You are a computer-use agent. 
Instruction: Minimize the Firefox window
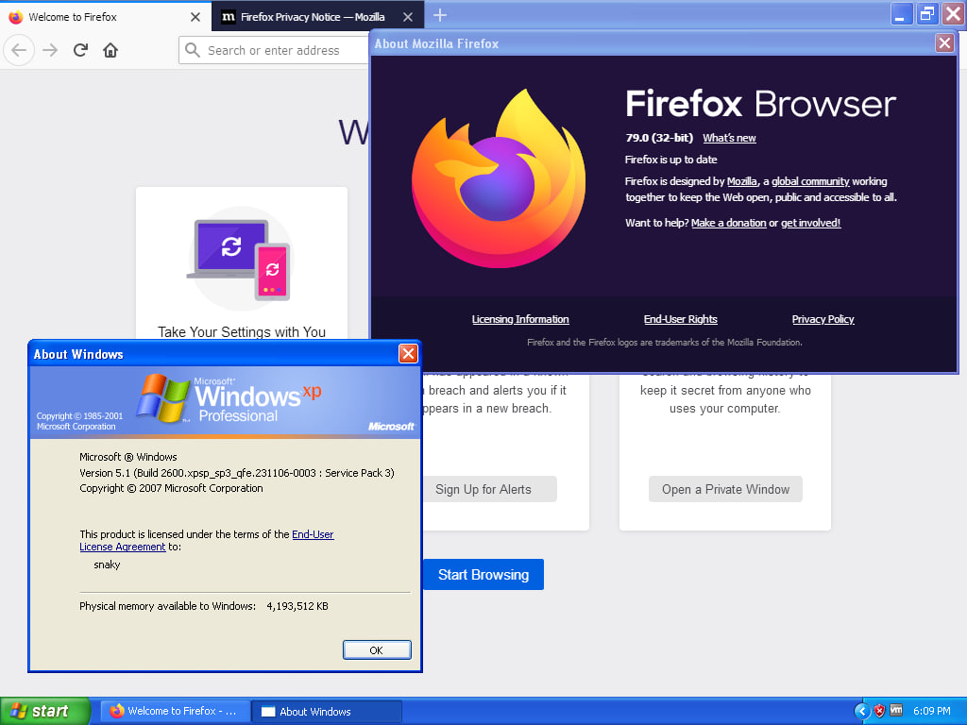click(x=902, y=14)
